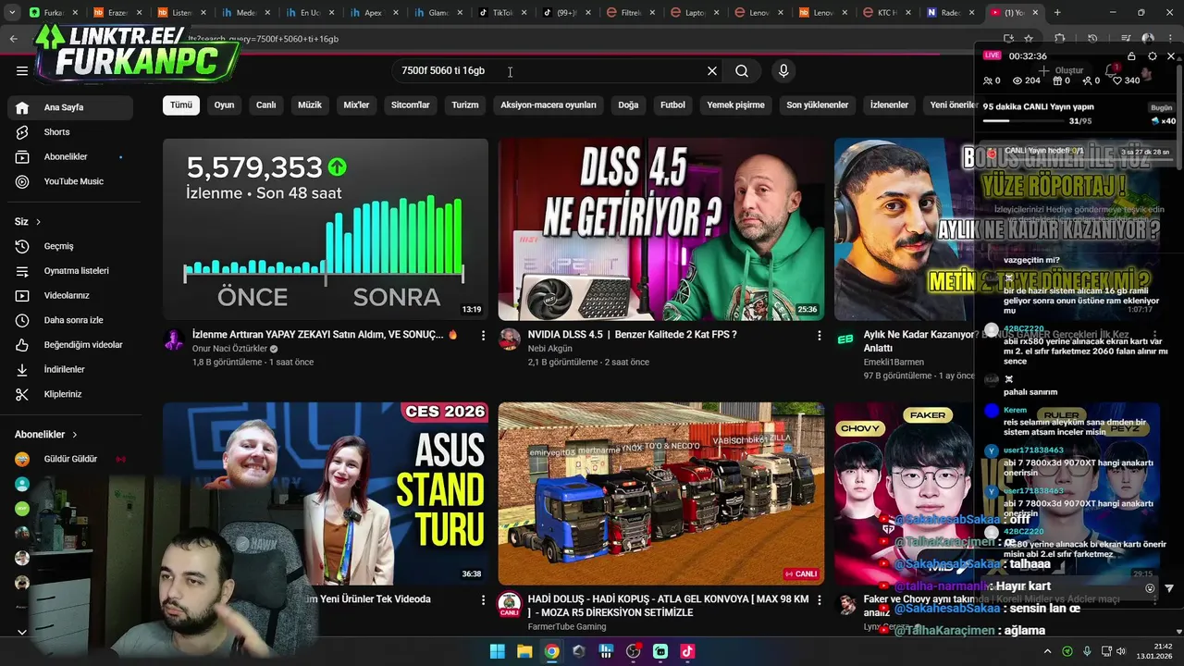Open Videolarınız in the sidebar
Screen dimensions: 1184x666
(x=70, y=295)
